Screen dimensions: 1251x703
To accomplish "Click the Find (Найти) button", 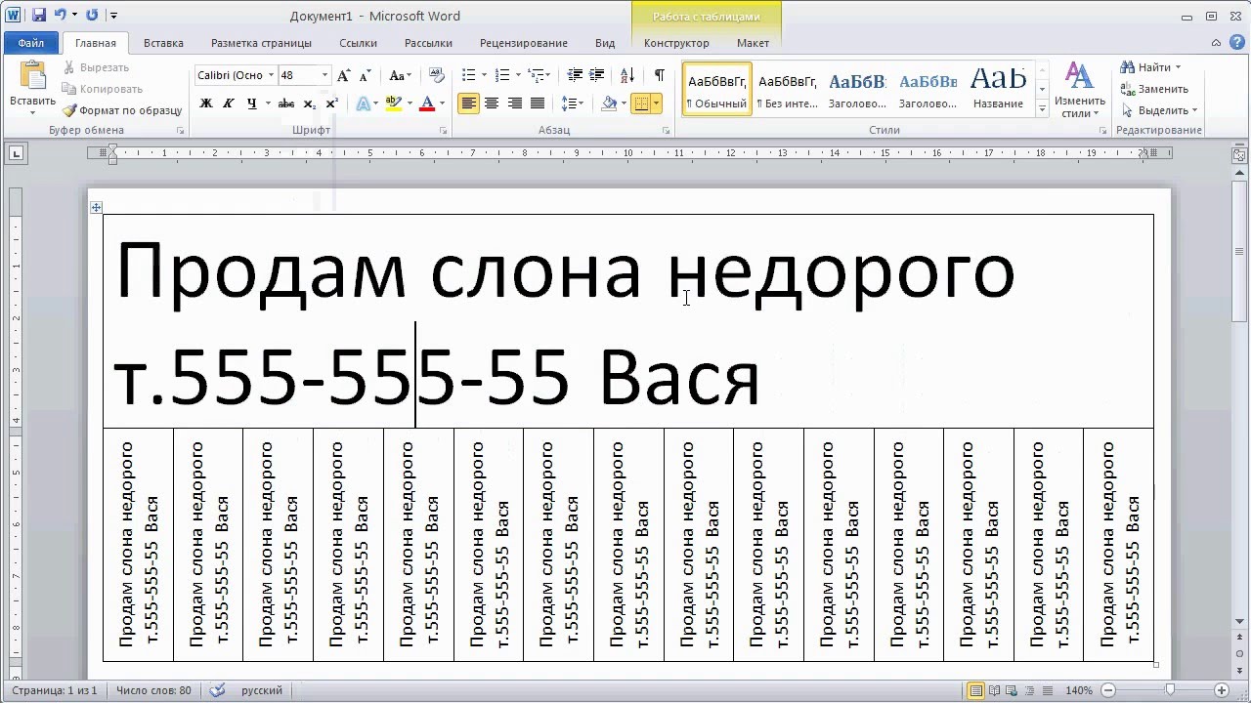I will coord(1150,67).
